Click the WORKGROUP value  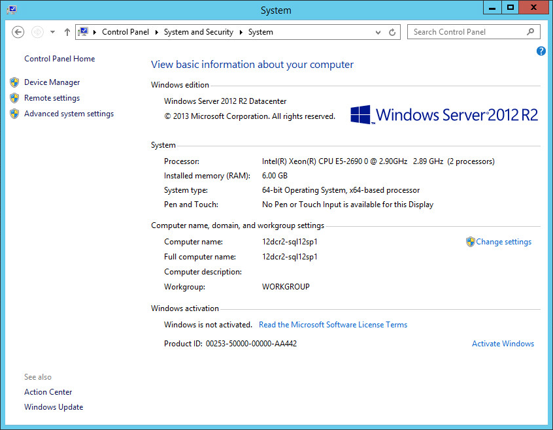pos(286,287)
